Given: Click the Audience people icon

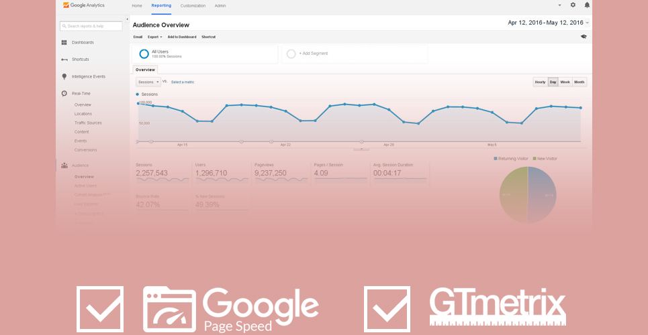Looking at the screenshot, I should (64, 165).
